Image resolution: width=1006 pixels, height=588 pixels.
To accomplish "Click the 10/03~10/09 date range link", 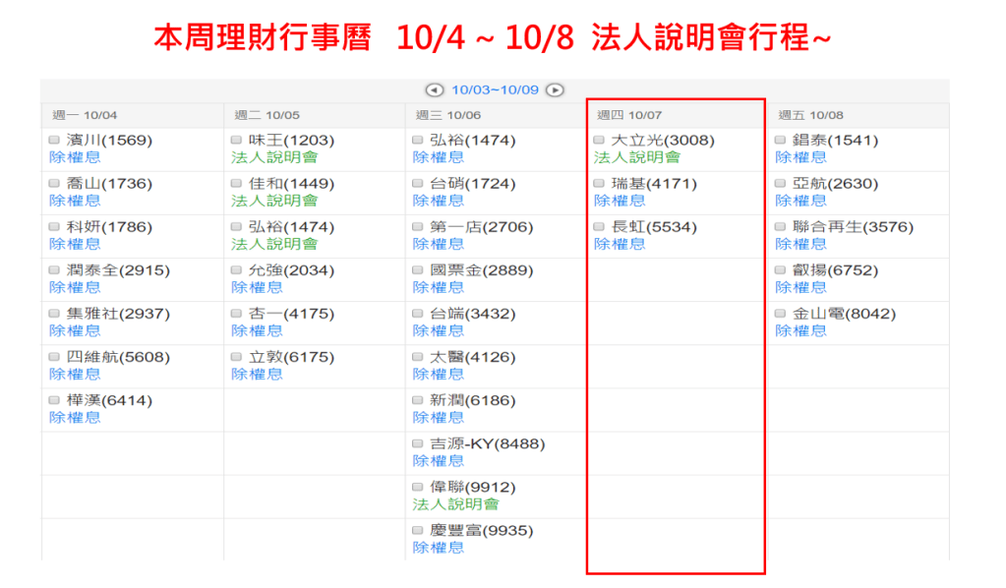I will tap(495, 89).
